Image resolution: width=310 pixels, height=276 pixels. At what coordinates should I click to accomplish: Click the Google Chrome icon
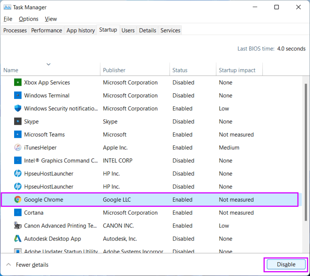[18, 200]
